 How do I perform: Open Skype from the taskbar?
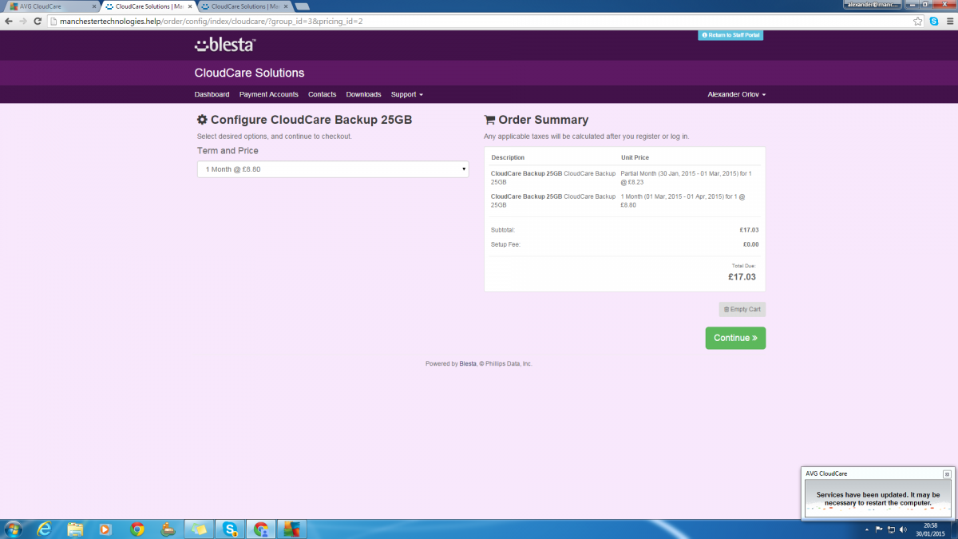point(230,529)
